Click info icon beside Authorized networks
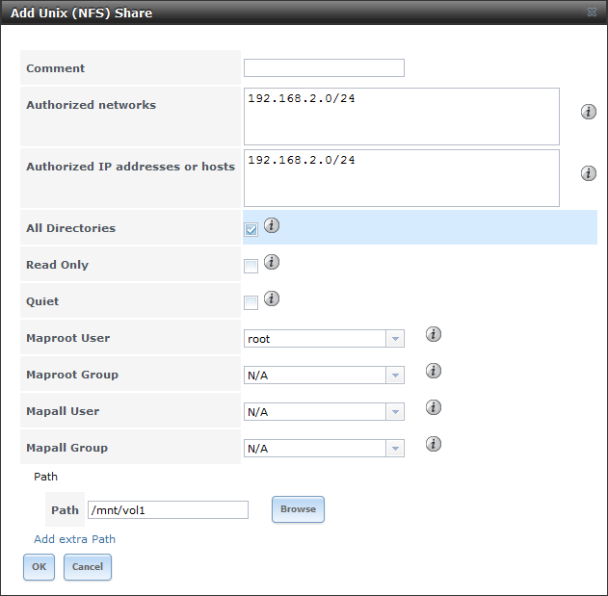Screen dimensions: 608x596 pyautogui.click(x=588, y=112)
